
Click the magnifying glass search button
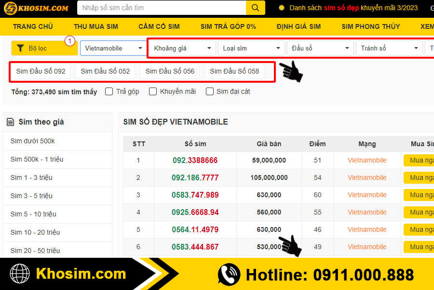pyautogui.click(x=256, y=8)
